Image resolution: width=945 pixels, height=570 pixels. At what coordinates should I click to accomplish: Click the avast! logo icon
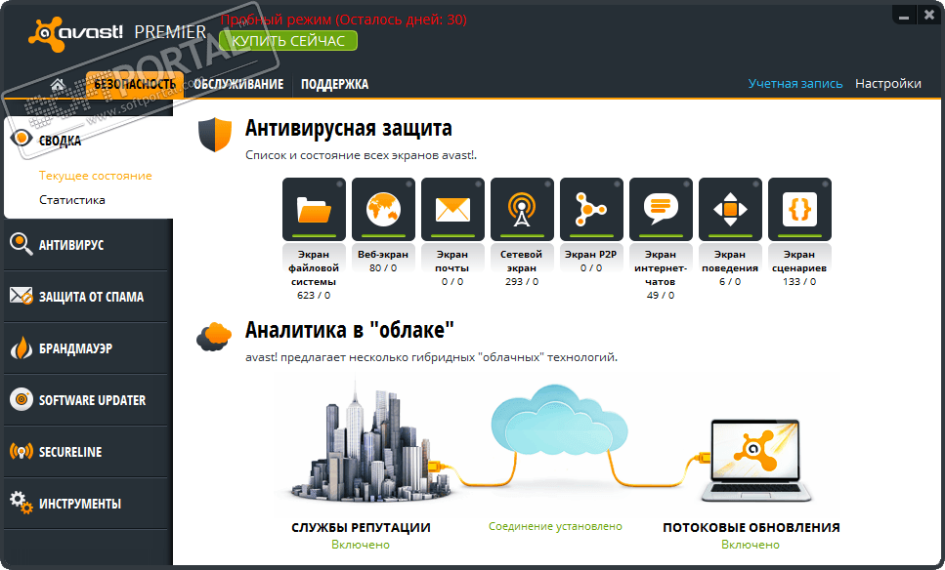point(46,34)
